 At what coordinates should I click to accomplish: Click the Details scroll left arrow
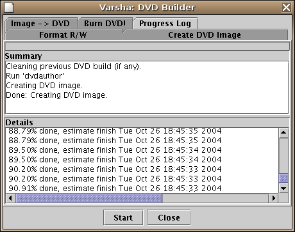pos(10,198)
